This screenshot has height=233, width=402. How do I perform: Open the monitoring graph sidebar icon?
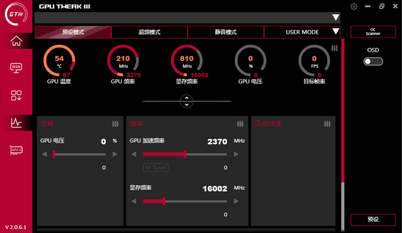point(16,122)
